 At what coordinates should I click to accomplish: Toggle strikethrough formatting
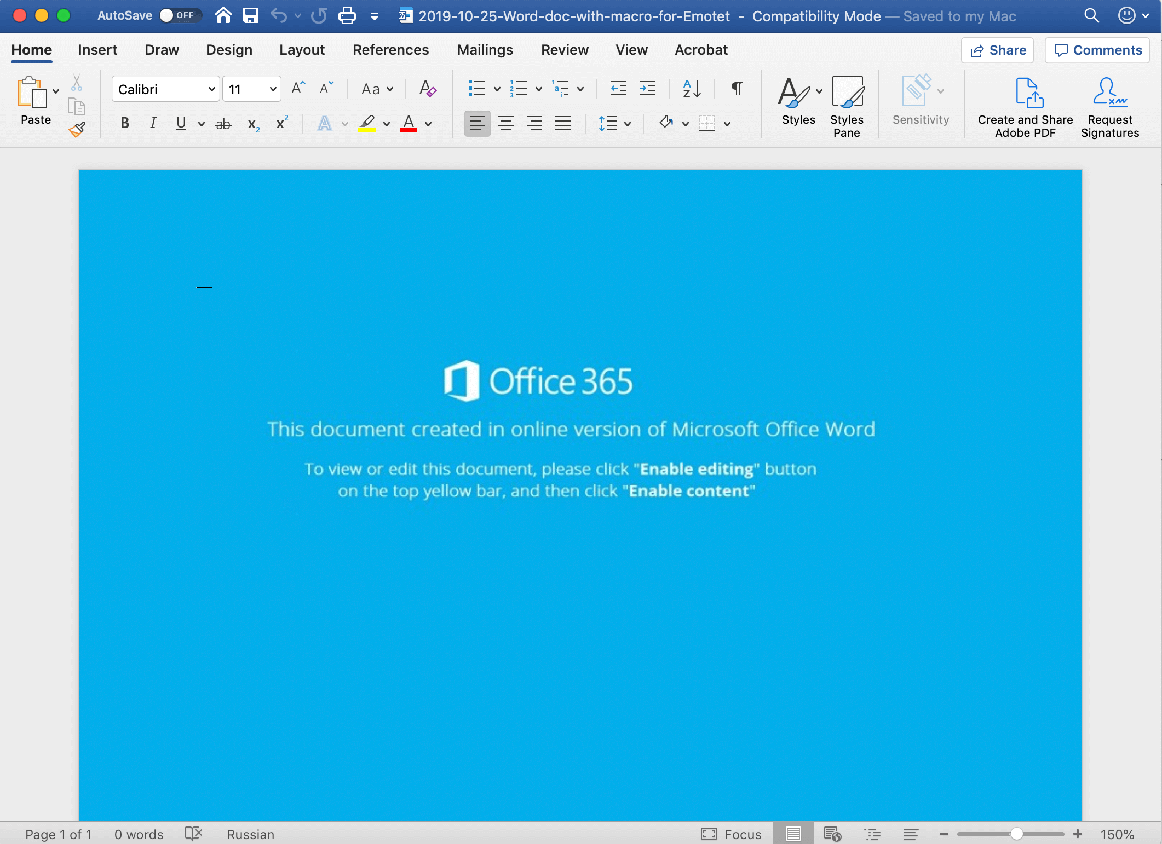tap(223, 124)
